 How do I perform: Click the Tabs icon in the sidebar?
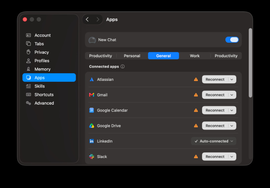[28, 44]
